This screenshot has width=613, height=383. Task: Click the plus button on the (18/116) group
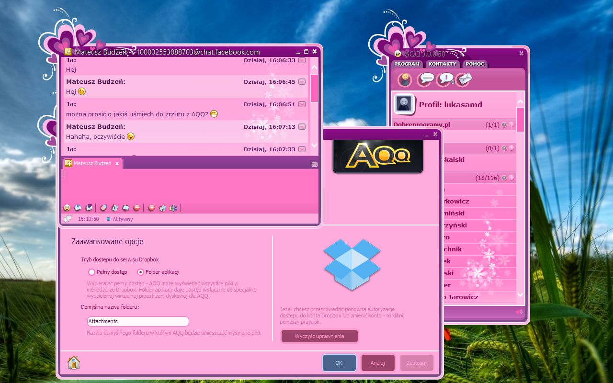511,178
